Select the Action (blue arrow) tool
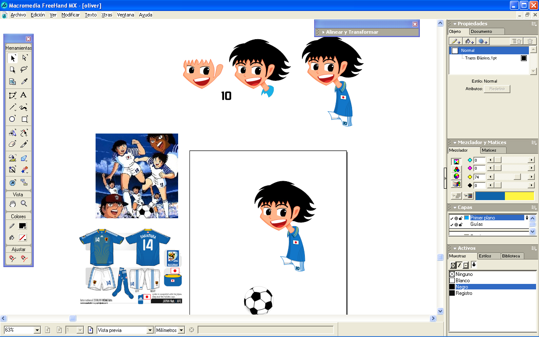Screen dimensions: 539x337 click(13, 182)
